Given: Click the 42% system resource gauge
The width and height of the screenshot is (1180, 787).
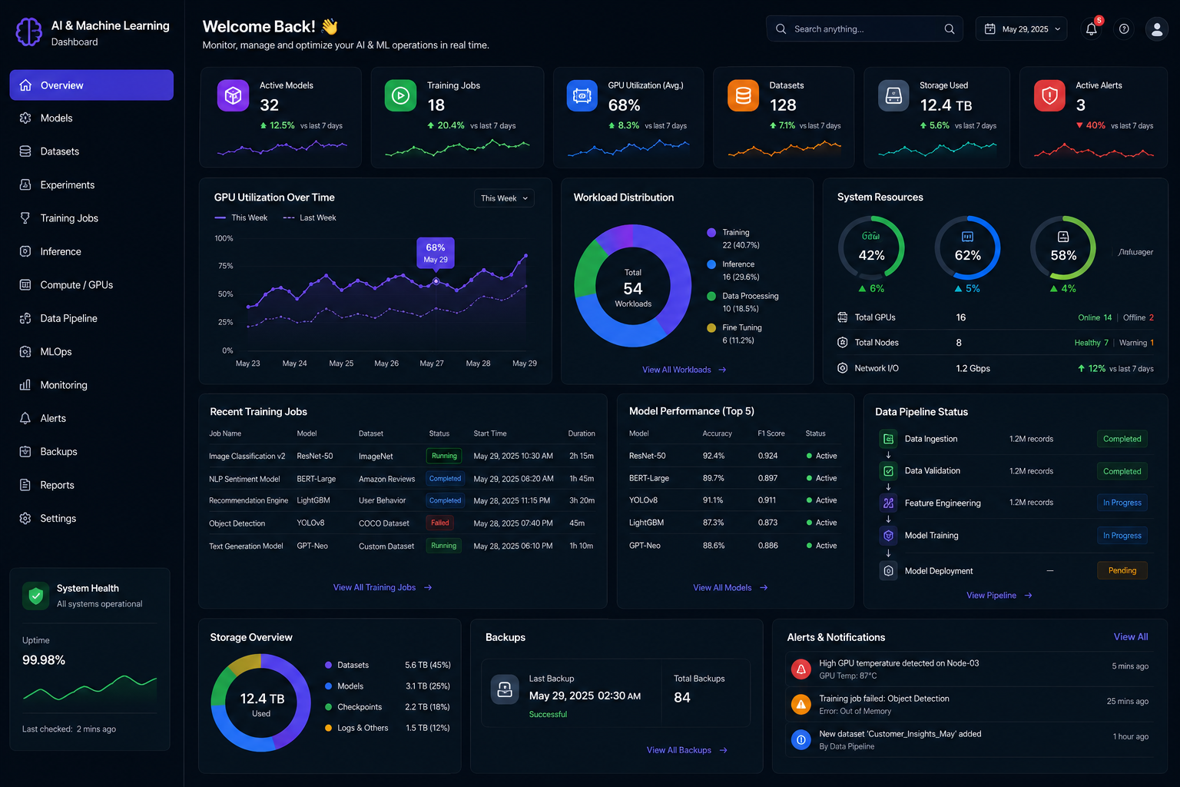Looking at the screenshot, I should click(x=871, y=248).
